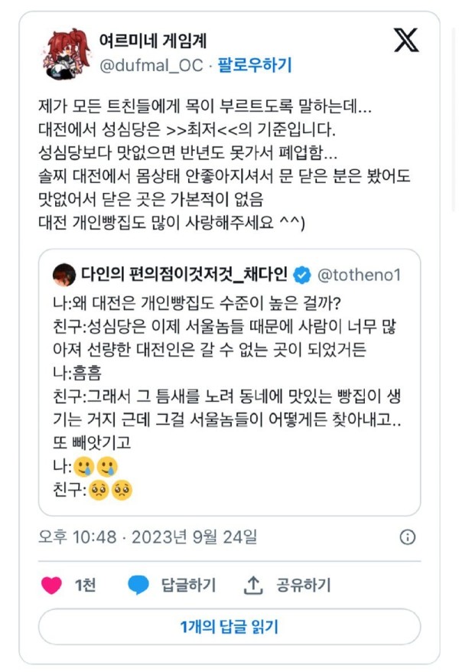
Task: Follow the account via 팔로우하기
Action: coord(254,65)
